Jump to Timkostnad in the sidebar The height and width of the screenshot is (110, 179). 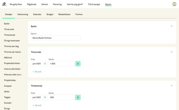click(x=10, y=35)
